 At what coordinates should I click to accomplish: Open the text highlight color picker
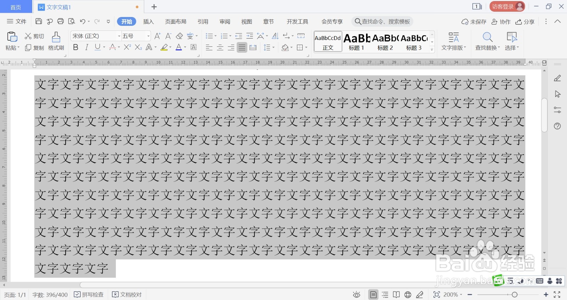164,47
